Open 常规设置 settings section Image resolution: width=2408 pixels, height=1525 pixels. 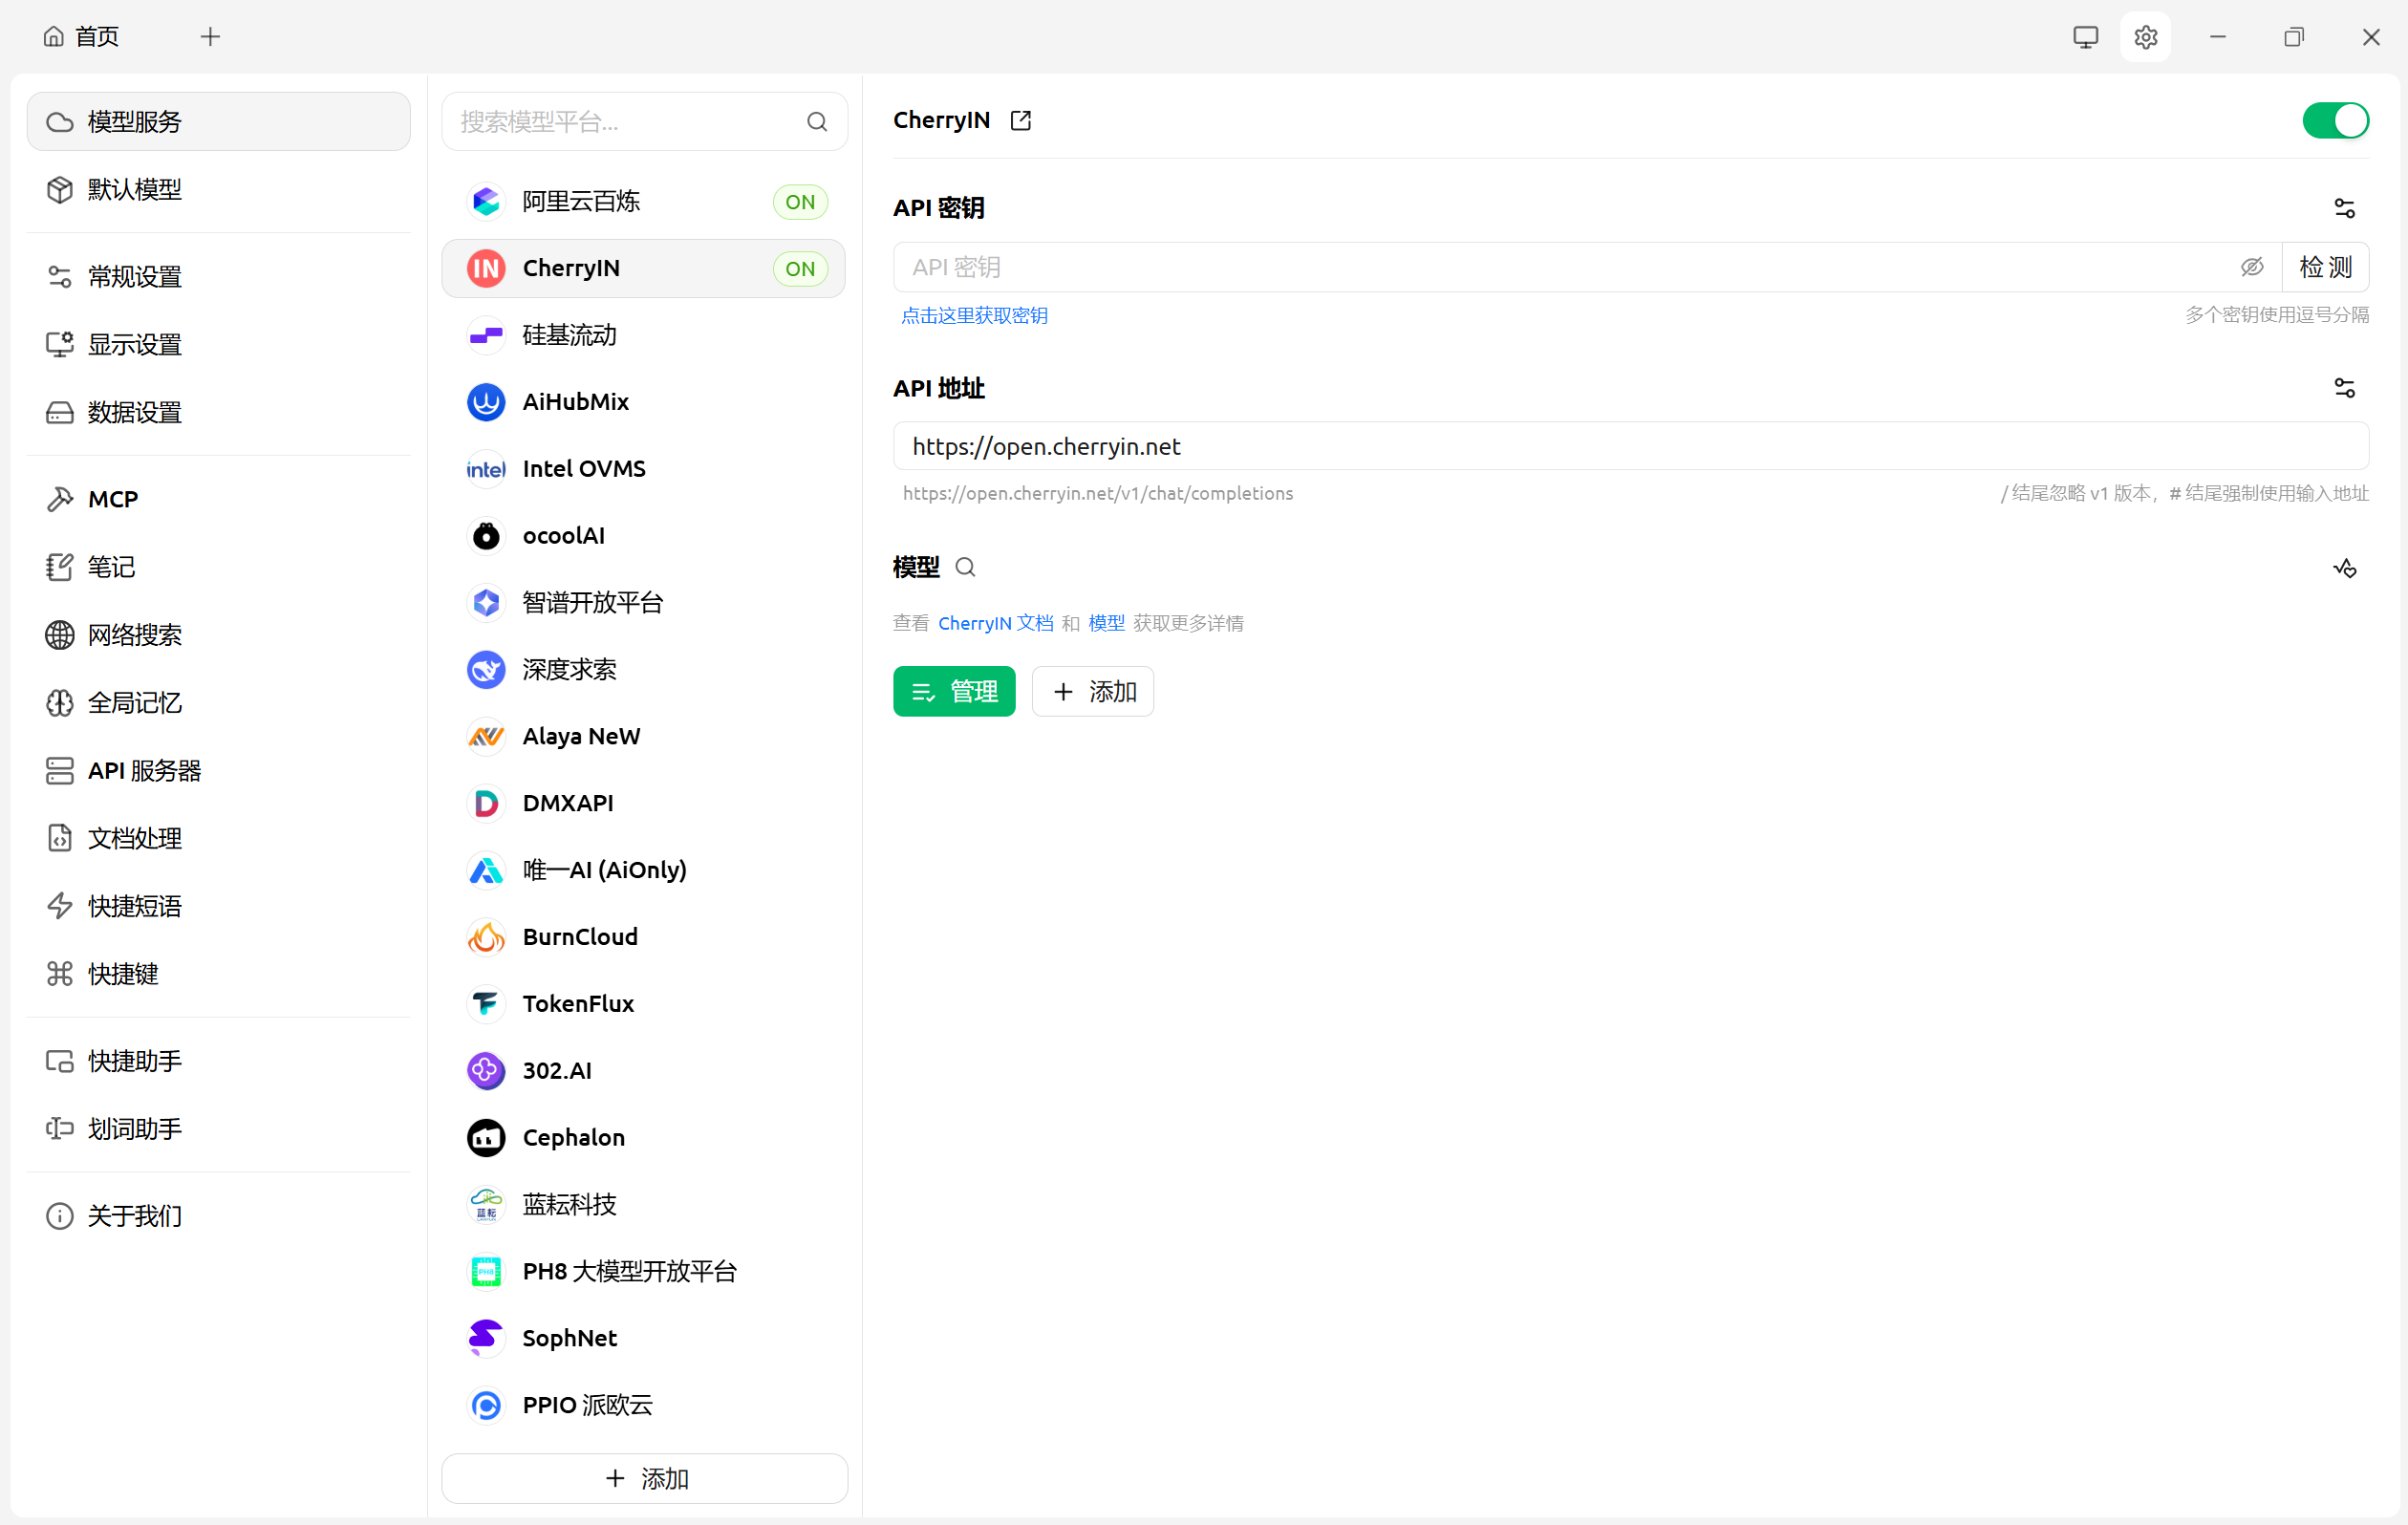tap(219, 277)
